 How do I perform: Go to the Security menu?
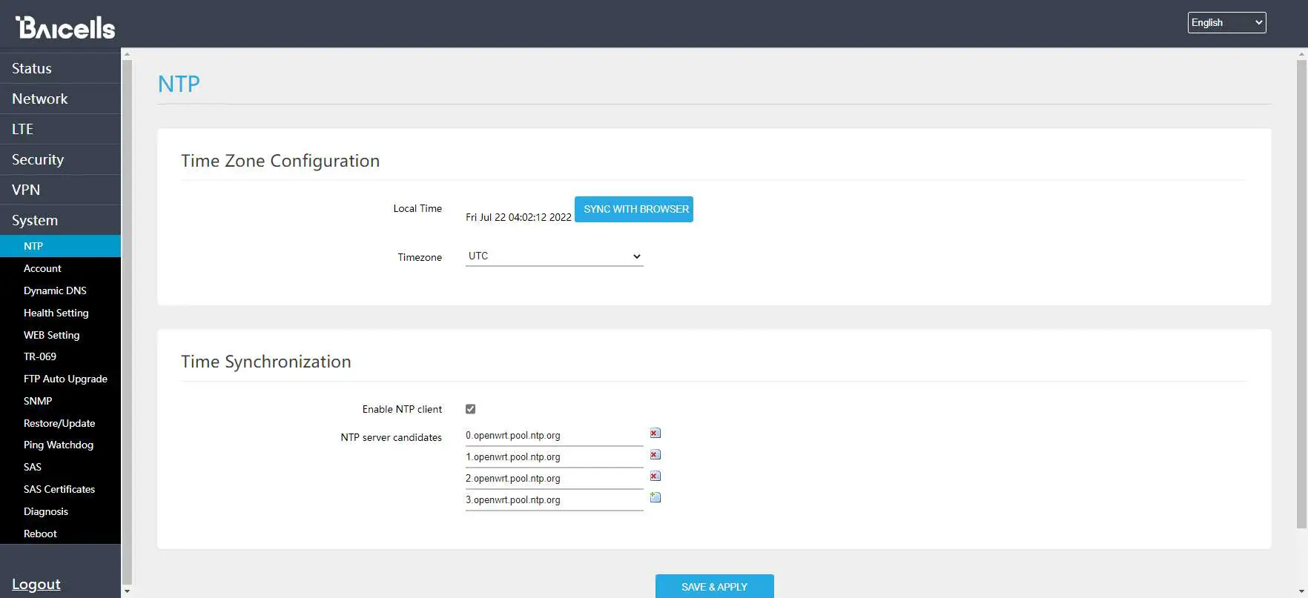click(60, 159)
